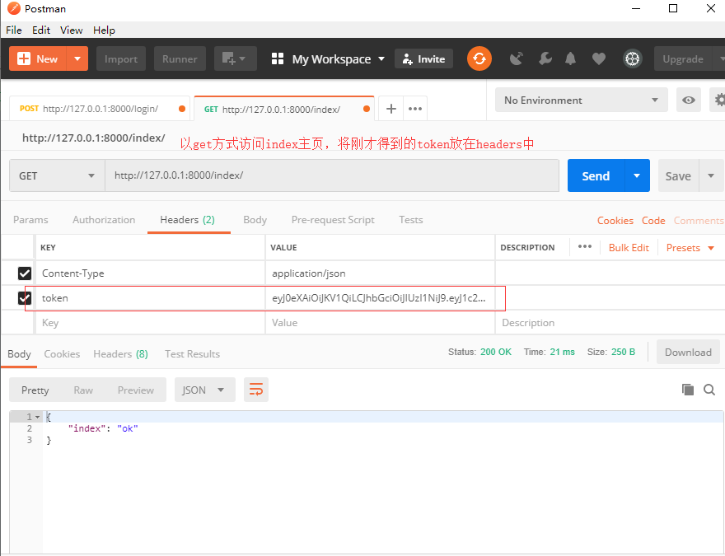Send the request
The width and height of the screenshot is (725, 556).
[x=596, y=175]
